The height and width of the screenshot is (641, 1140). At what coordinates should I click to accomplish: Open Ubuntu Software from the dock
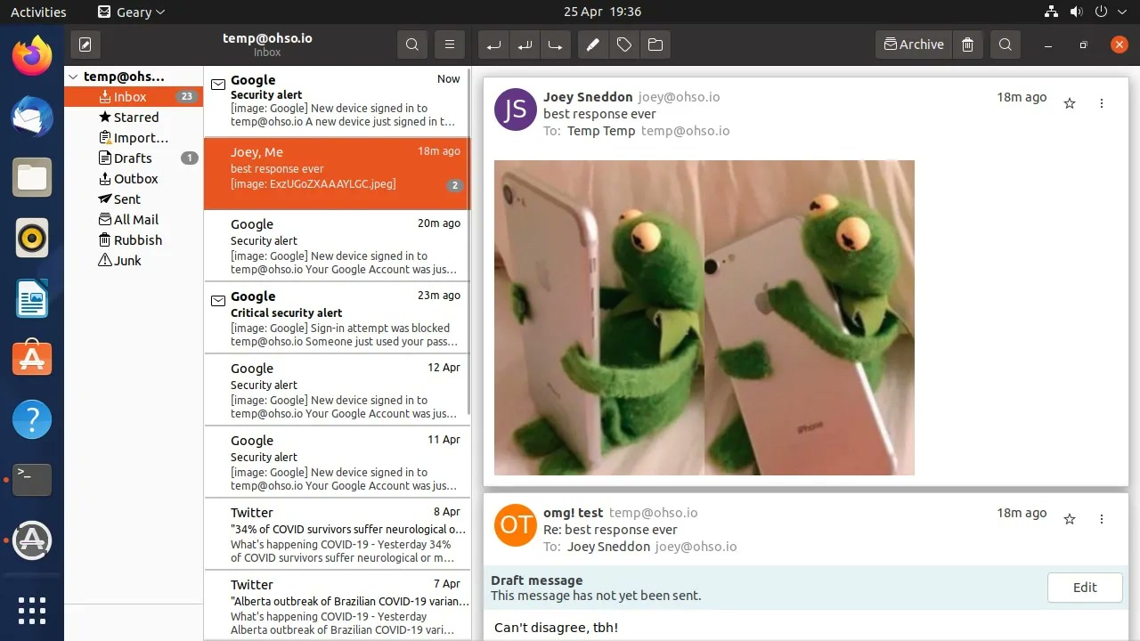pyautogui.click(x=32, y=359)
